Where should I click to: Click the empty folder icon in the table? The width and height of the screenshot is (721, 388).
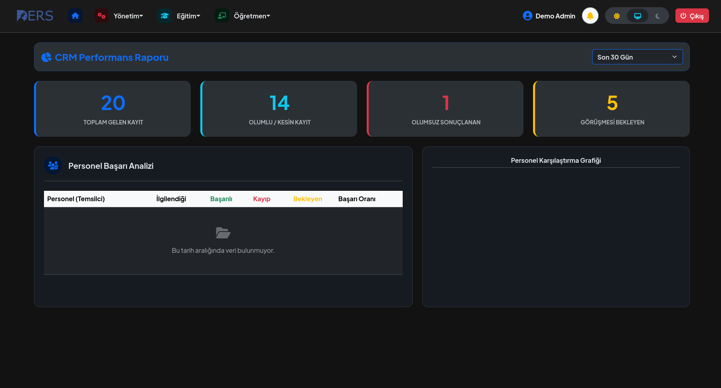223,233
